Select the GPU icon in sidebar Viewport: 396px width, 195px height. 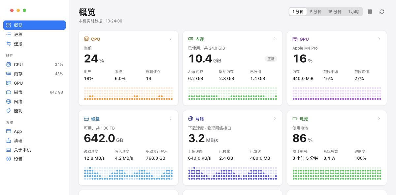coord(9,83)
